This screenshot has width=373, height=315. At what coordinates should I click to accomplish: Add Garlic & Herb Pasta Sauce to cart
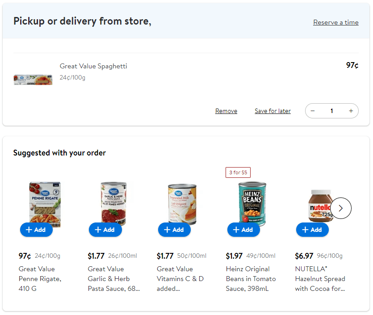click(x=105, y=230)
